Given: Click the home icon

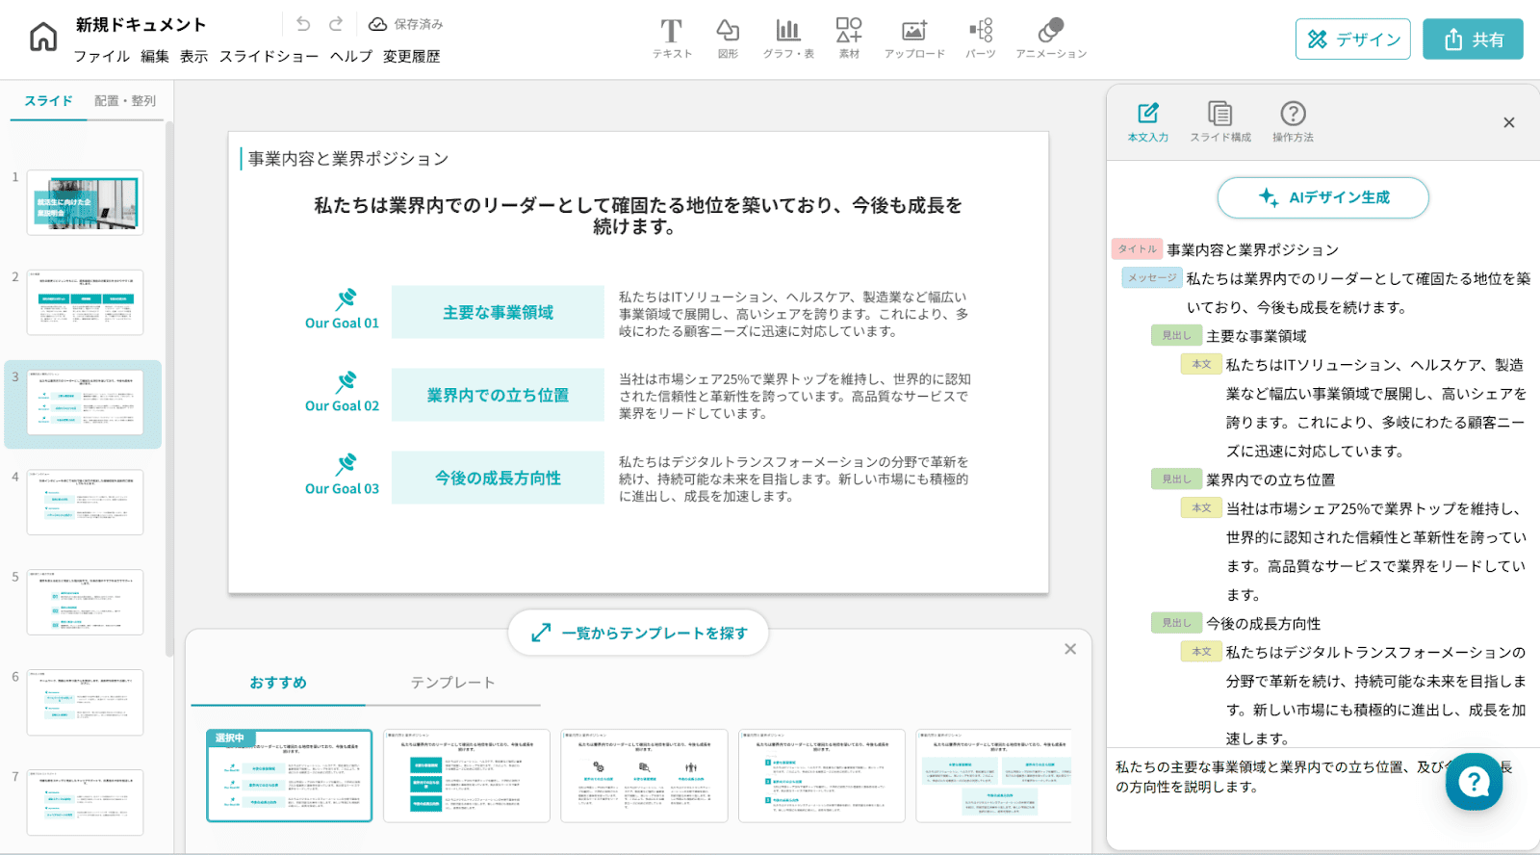Looking at the screenshot, I should [43, 38].
